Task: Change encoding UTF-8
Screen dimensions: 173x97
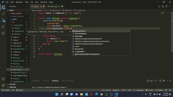Action: point(124,90)
